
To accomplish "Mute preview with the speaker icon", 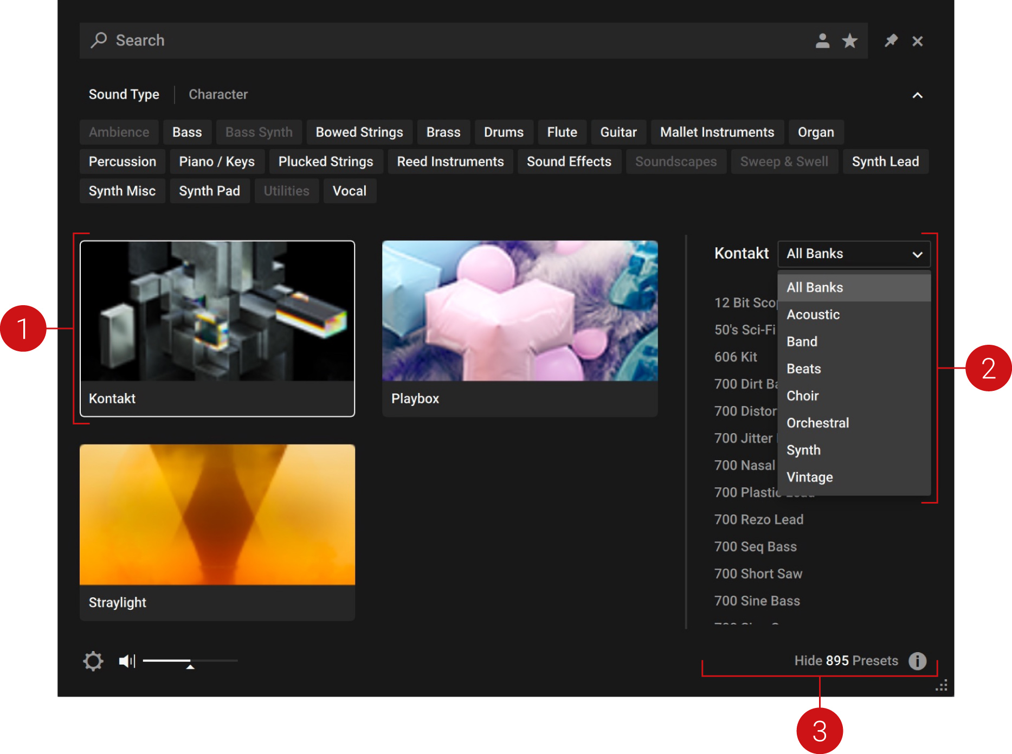I will 127,661.
